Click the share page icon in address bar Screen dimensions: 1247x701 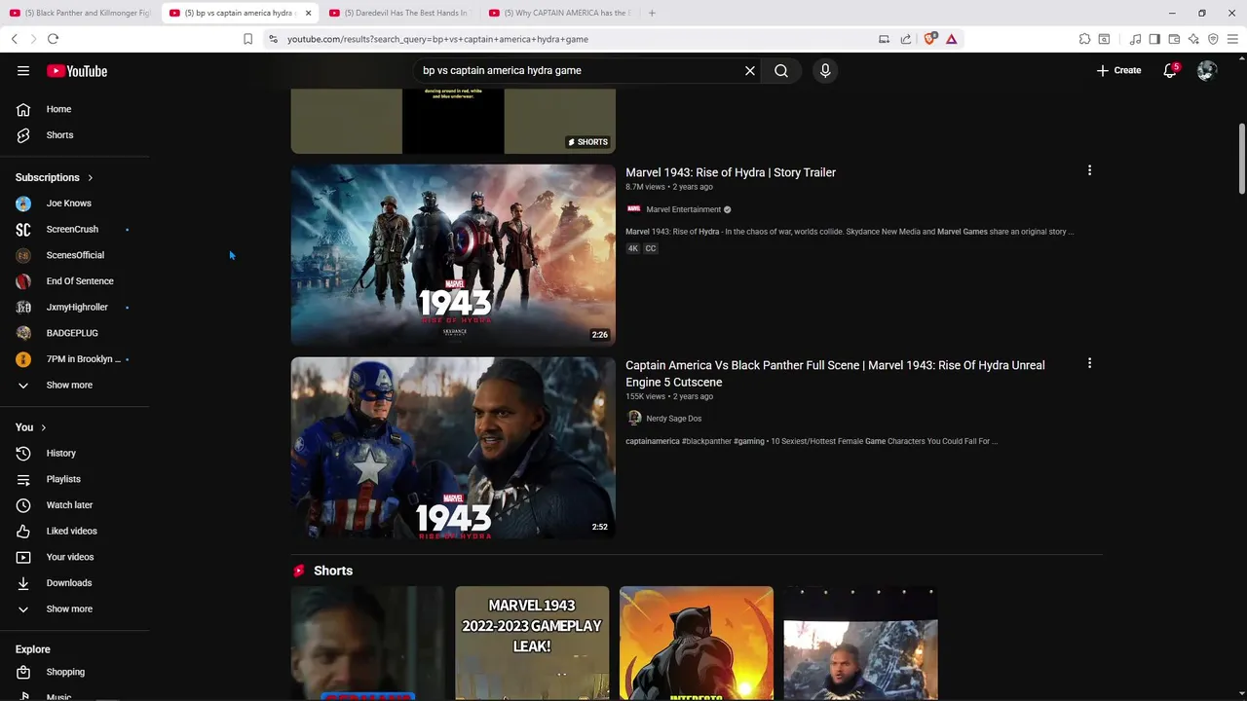click(x=906, y=39)
